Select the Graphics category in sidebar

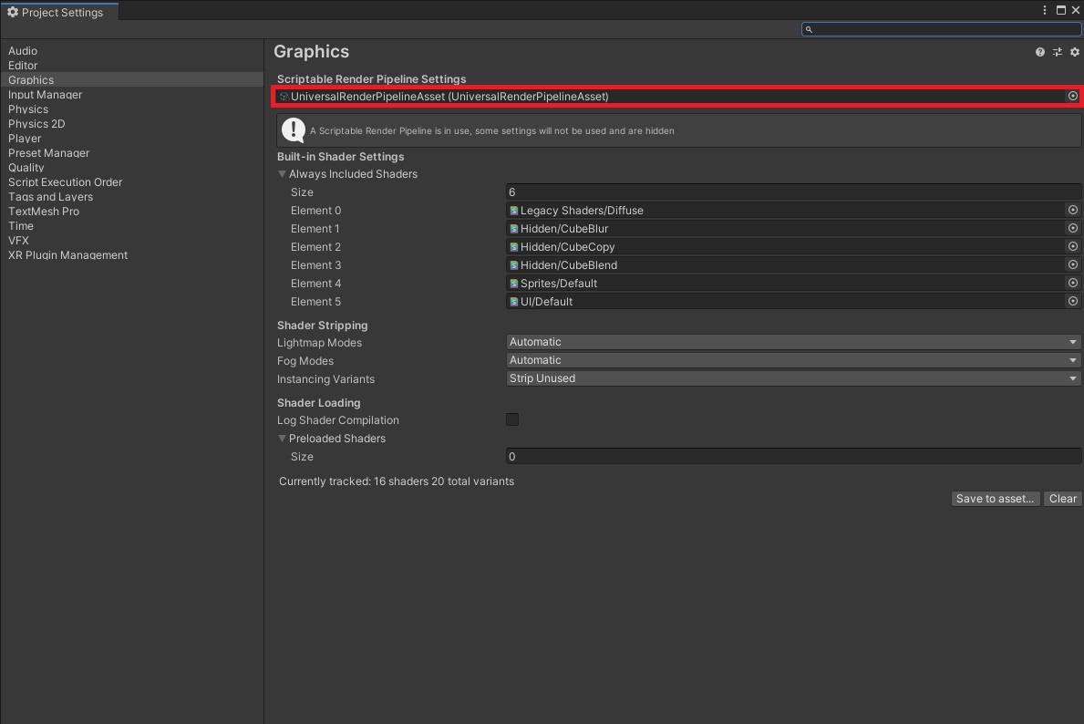pos(131,79)
